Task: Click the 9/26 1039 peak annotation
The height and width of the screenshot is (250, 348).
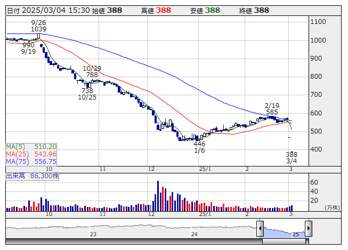Action: [38, 26]
